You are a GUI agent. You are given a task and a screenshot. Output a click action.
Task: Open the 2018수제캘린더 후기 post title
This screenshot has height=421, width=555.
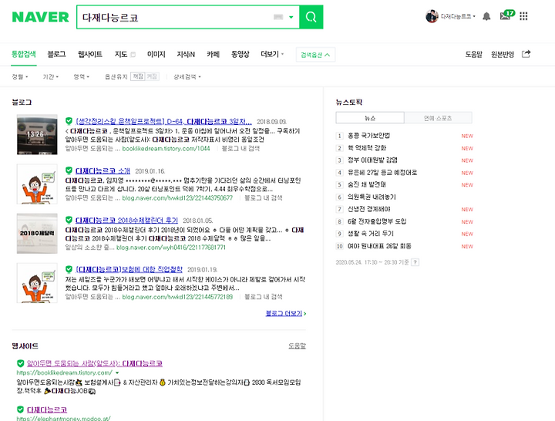tap(126, 221)
